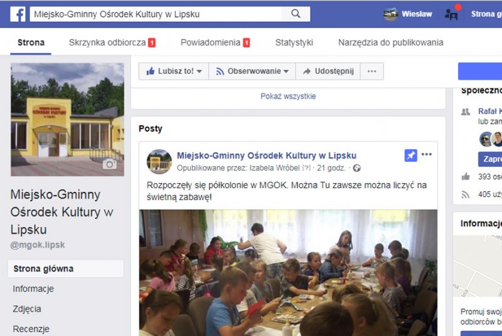Select Zdjęcia in the left sidebar

(x=27, y=309)
